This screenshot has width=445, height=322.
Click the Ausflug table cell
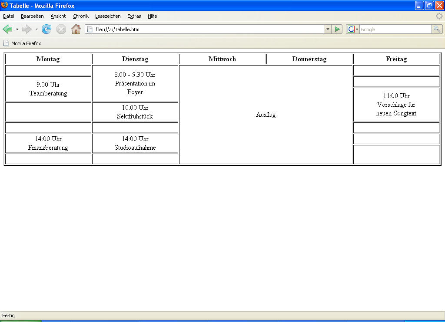pos(266,115)
